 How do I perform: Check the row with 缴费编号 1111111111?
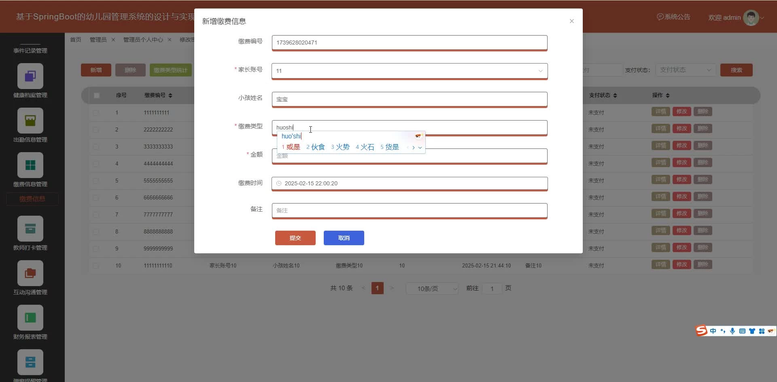tap(96, 112)
